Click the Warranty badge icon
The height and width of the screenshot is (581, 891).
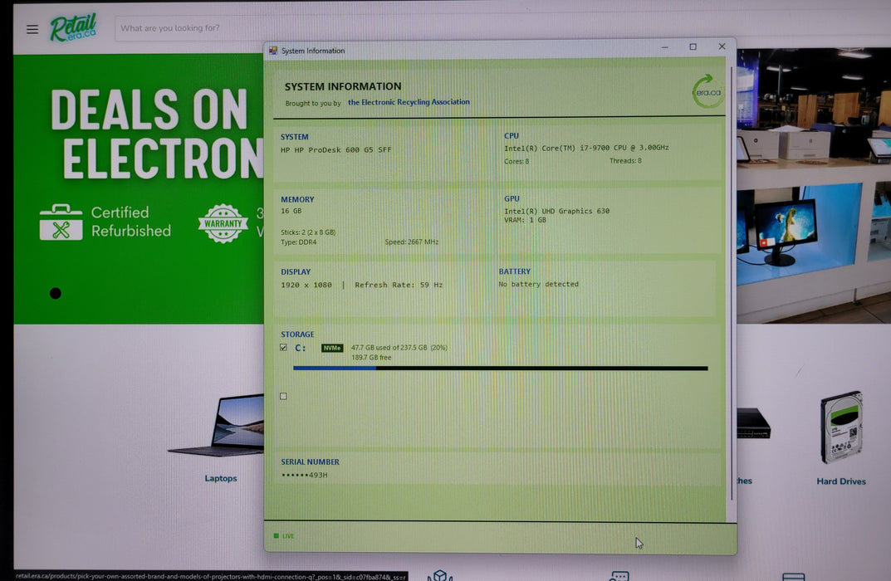click(x=223, y=223)
